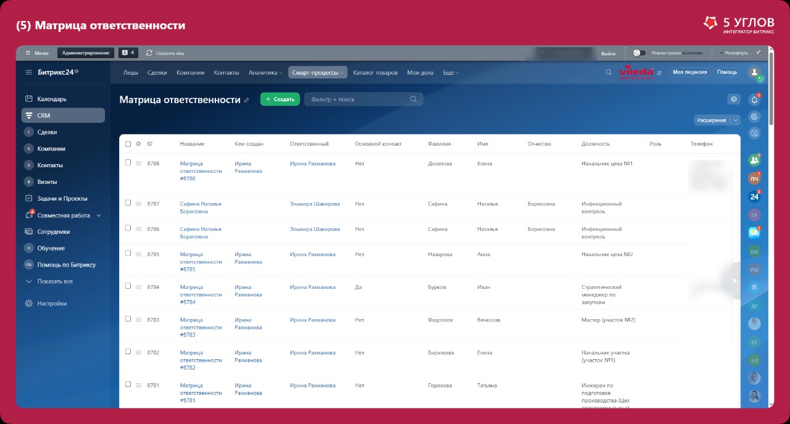Click Выйти in admin panel
Image resolution: width=790 pixels, height=424 pixels.
click(x=609, y=54)
